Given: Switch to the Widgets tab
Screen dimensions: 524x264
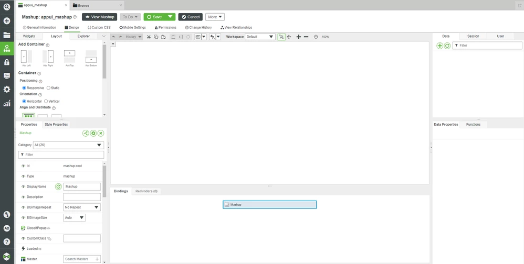Looking at the screenshot, I should click(x=29, y=36).
